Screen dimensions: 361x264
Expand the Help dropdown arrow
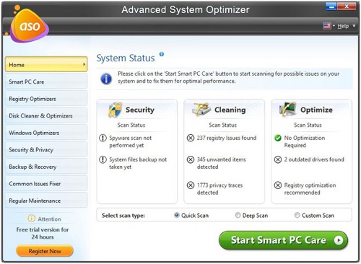[x=354, y=25]
